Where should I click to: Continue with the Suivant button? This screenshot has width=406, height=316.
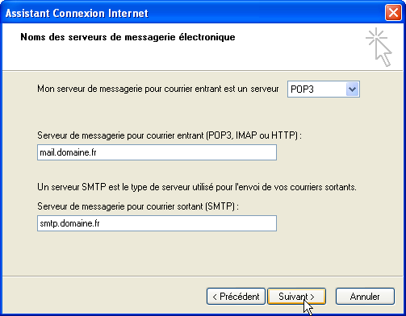click(x=297, y=297)
